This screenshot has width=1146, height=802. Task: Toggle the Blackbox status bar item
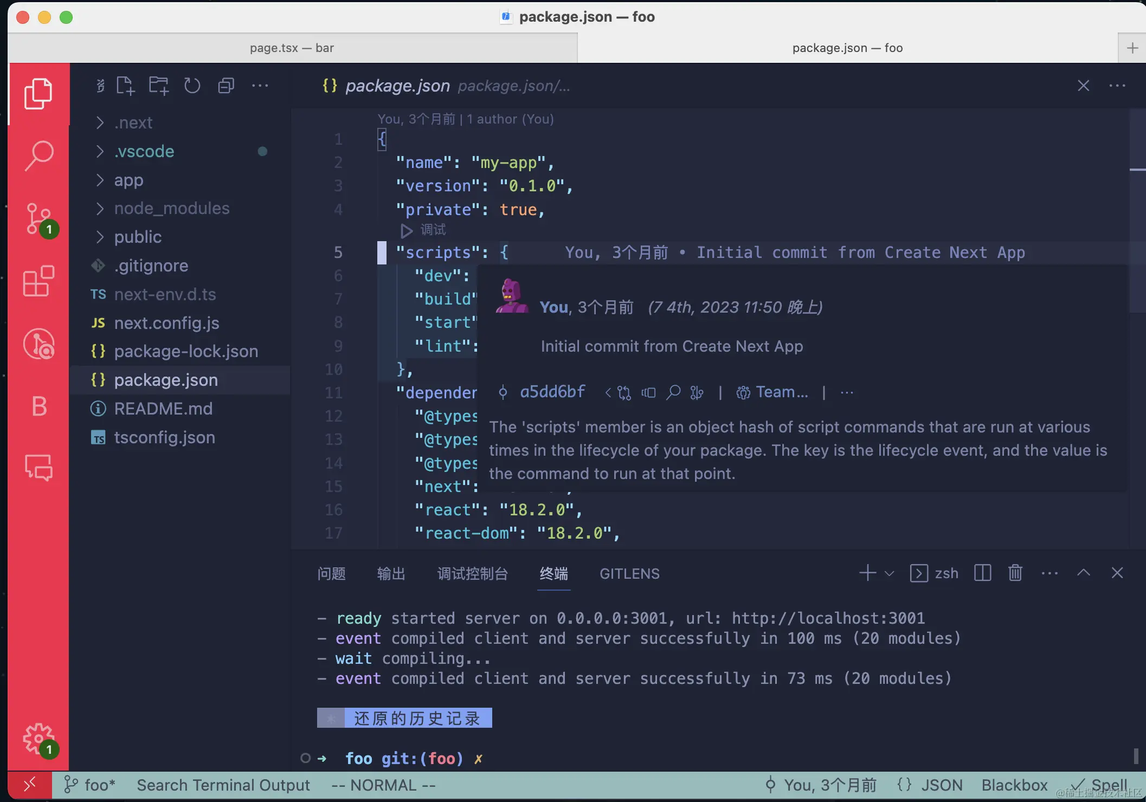pyautogui.click(x=1014, y=785)
